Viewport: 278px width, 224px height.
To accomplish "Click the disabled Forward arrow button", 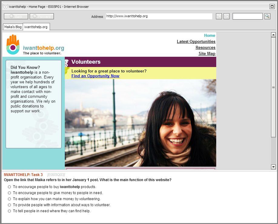I will coord(42,16).
